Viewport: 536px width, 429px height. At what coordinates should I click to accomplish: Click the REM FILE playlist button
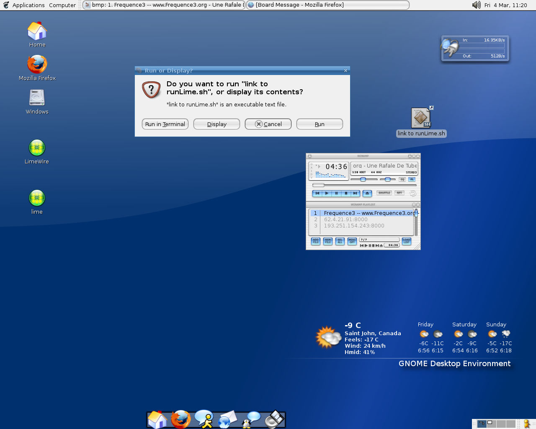[x=328, y=241]
